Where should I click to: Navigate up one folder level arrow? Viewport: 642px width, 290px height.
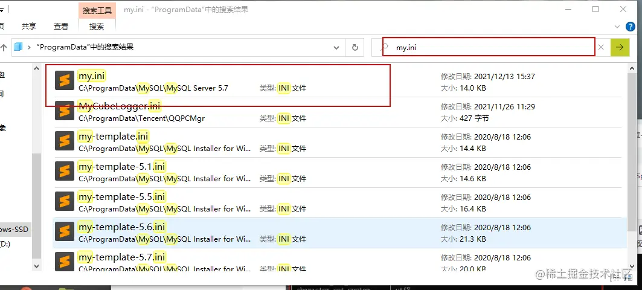(x=4, y=48)
